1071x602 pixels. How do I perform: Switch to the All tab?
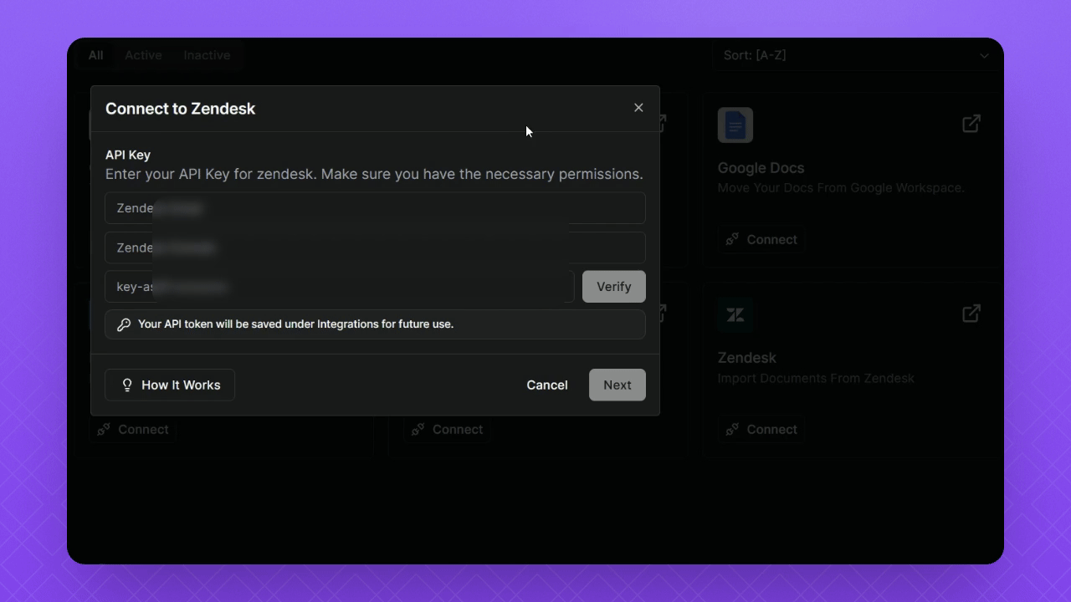pos(96,55)
